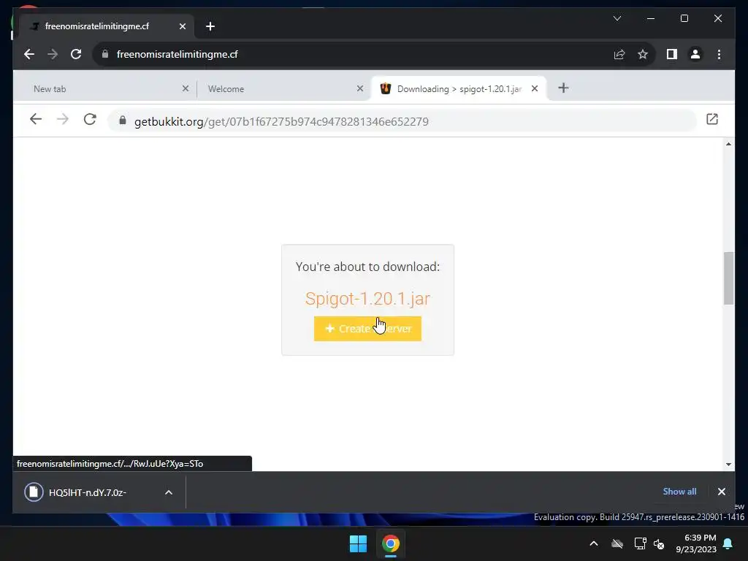Open the Windows Start menu

tap(358, 543)
